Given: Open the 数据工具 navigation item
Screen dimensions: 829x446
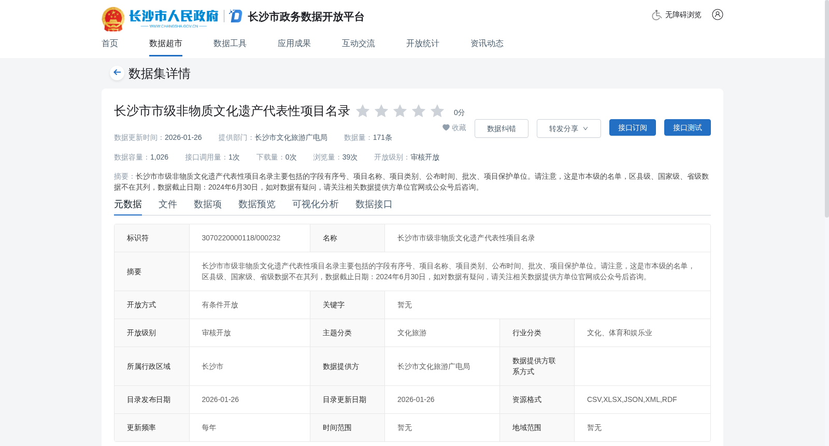Looking at the screenshot, I should tap(230, 44).
